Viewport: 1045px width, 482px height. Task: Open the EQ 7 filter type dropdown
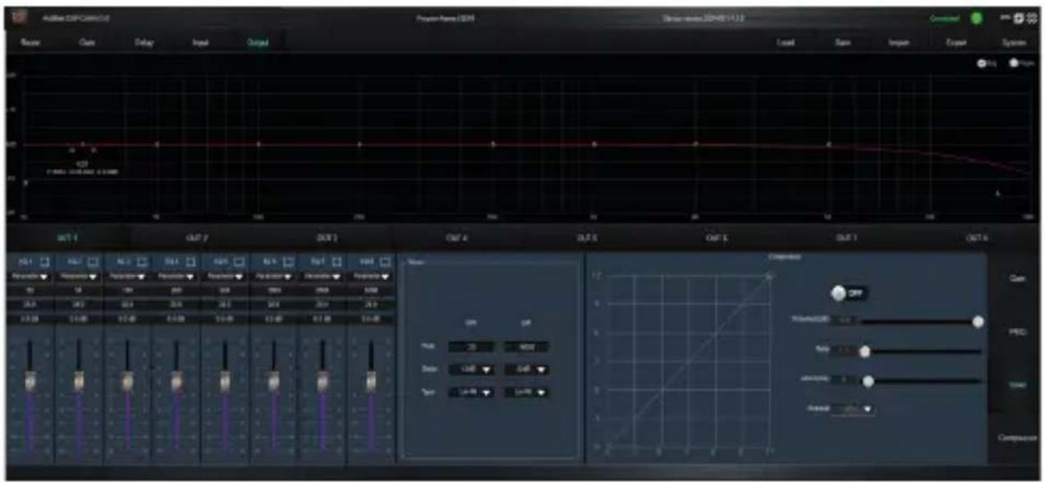[x=323, y=276]
